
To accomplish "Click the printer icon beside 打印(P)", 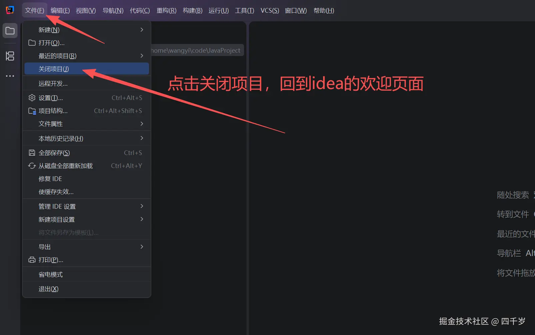I will tap(32, 260).
